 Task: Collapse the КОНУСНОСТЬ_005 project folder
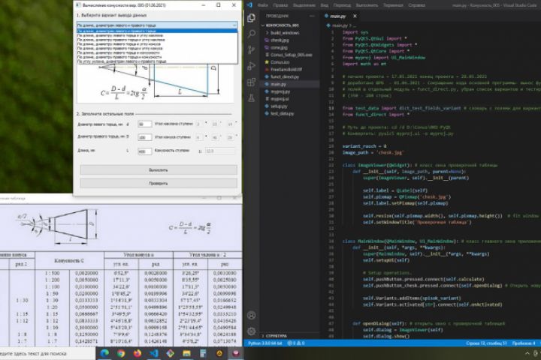coord(280,25)
